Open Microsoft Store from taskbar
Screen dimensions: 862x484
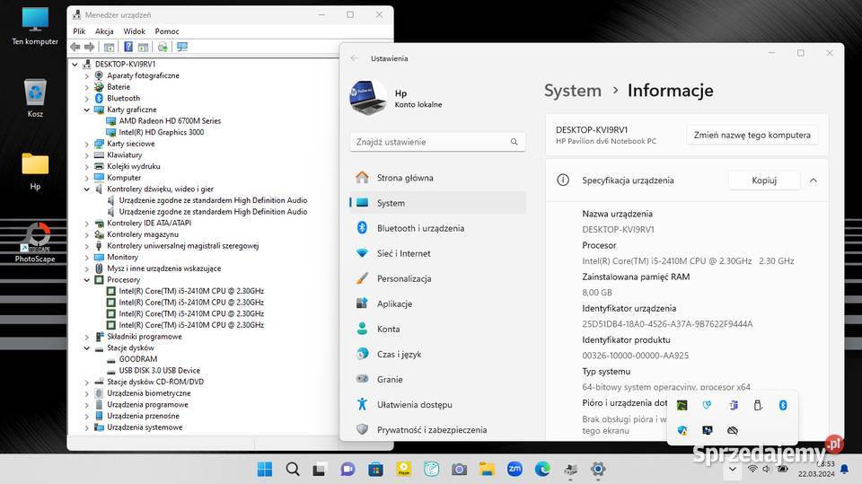376,469
